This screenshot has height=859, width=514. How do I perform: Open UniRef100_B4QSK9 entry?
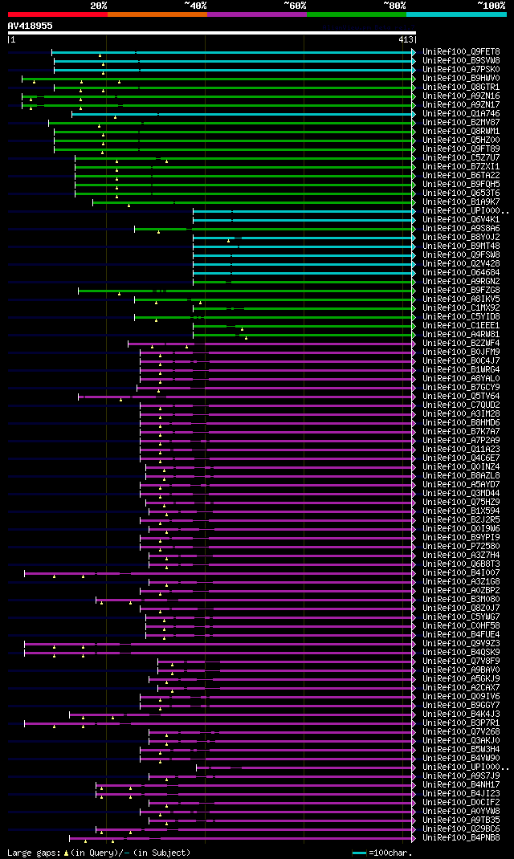coord(461,652)
